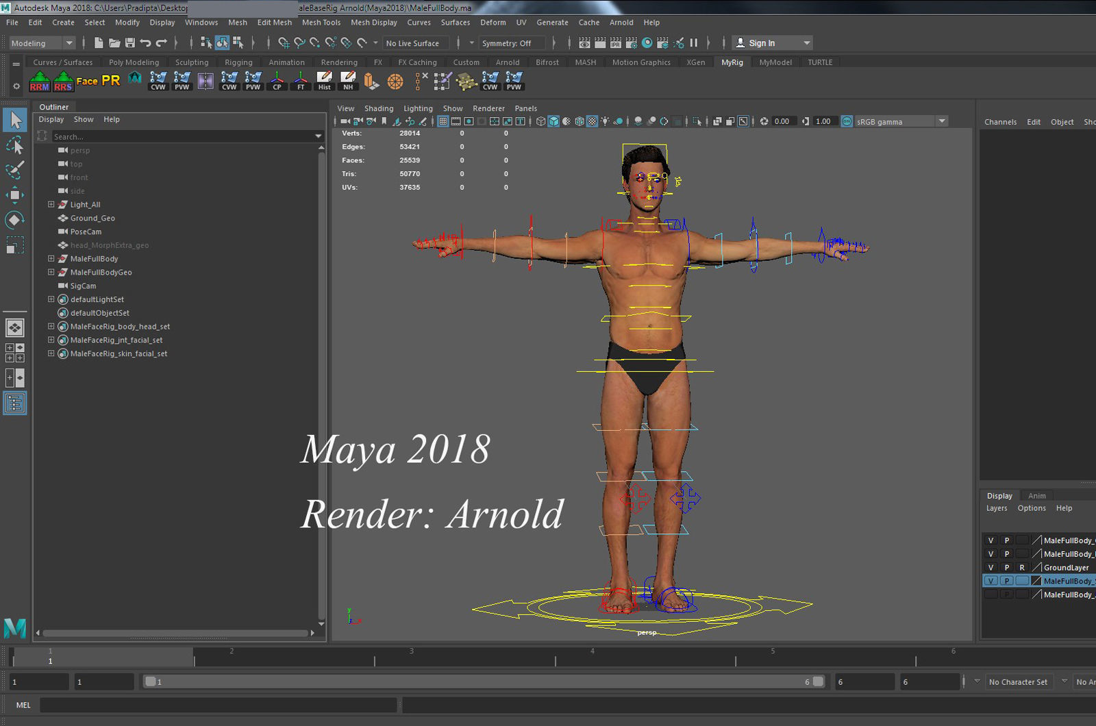Open Options in the Layer Editor
Viewport: 1096px width, 726px height.
tap(1032, 508)
